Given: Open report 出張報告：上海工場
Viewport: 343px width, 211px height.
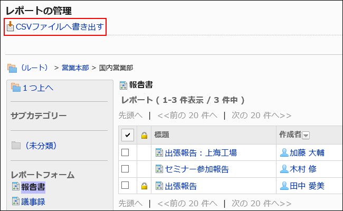Looking at the screenshot, I should point(201,153).
